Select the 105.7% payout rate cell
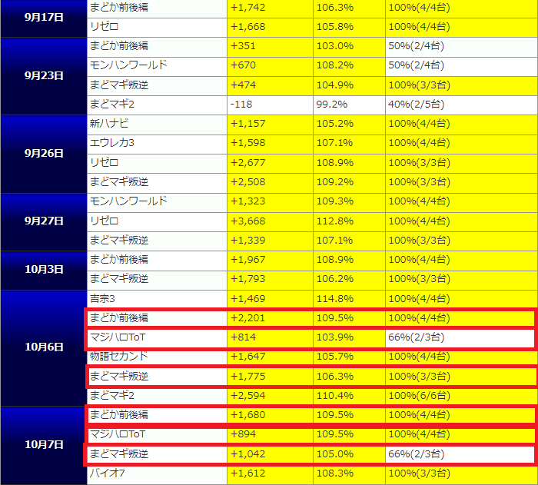This screenshot has height=485, width=538. point(349,357)
